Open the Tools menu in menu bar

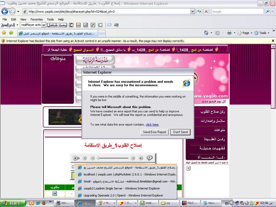coord(50,19)
